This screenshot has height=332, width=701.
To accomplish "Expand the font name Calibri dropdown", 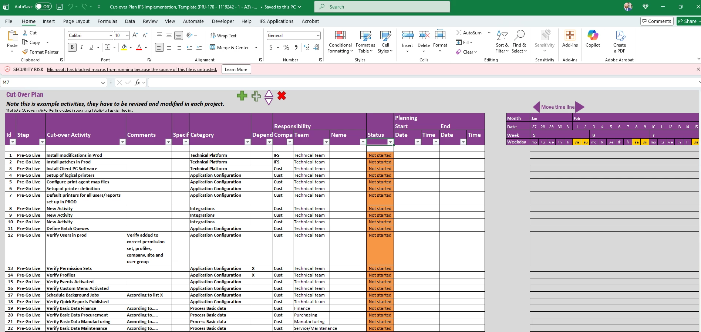I will click(x=111, y=35).
